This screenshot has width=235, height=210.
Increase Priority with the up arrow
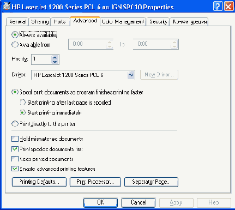(55, 57)
